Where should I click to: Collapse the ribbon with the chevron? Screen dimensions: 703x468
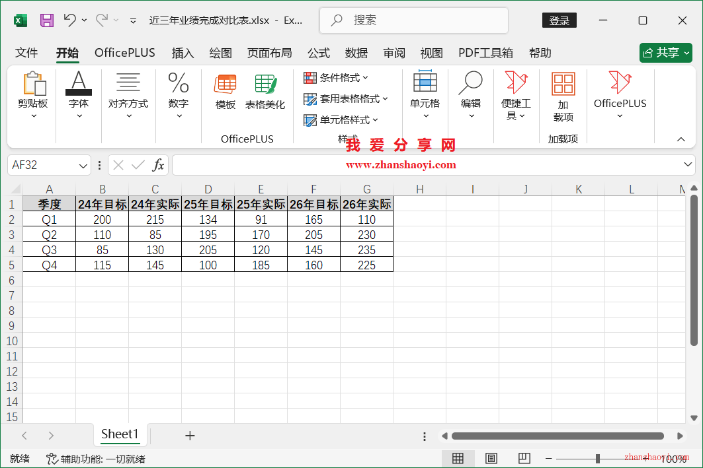pyautogui.click(x=681, y=139)
